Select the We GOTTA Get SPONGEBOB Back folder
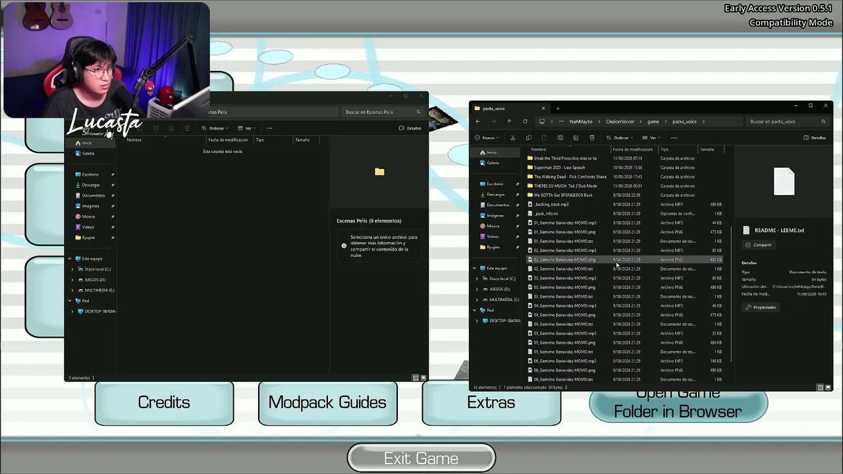Screen dimensions: 843x474 click(625, 195)
